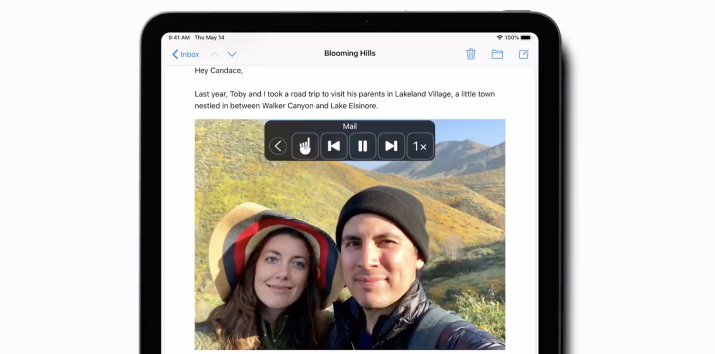Skip back to previous spoken sentence
The image size is (715, 354).
point(334,146)
